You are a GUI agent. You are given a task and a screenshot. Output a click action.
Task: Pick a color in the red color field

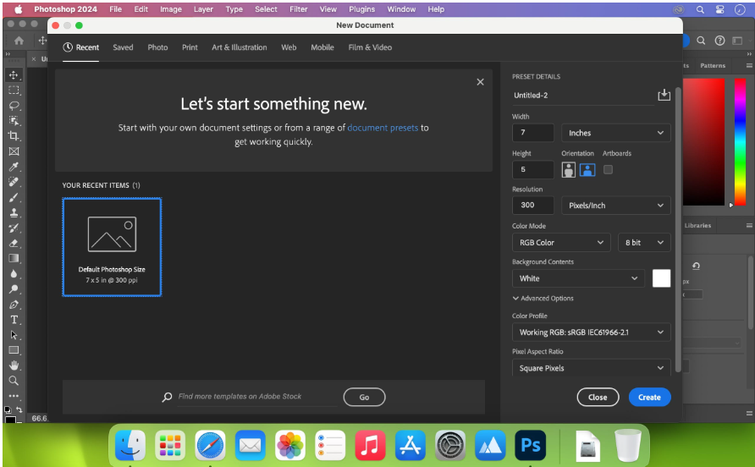703,142
